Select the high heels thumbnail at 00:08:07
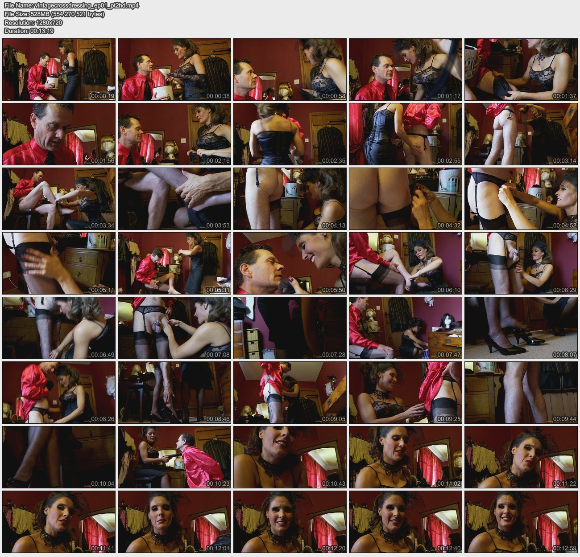 coord(521,328)
